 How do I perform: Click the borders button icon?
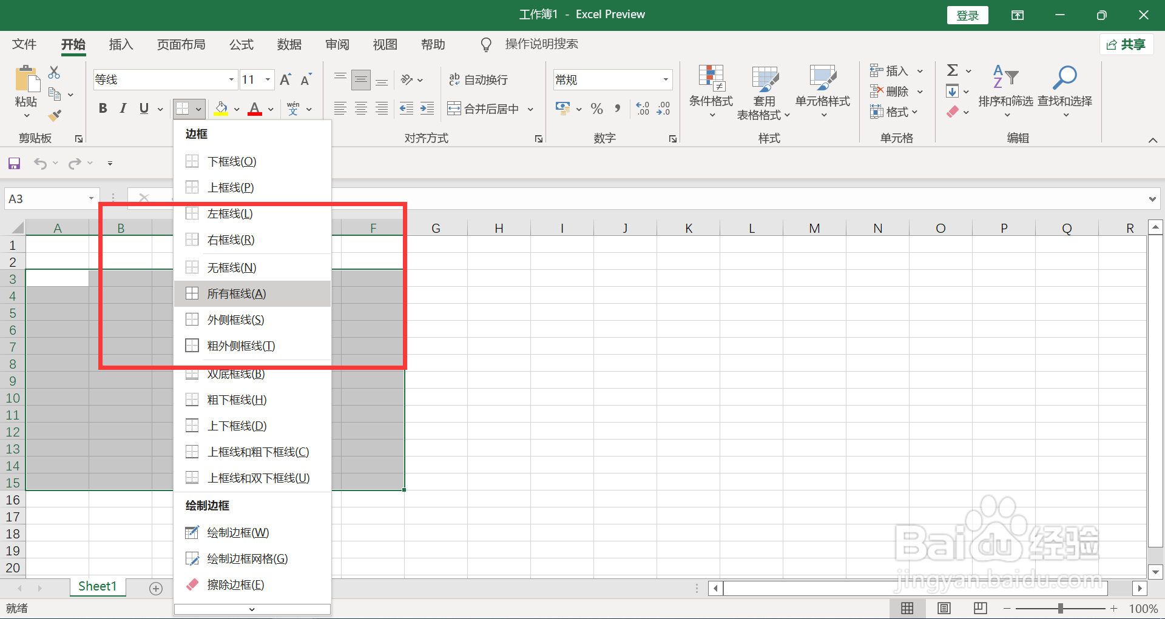182,109
